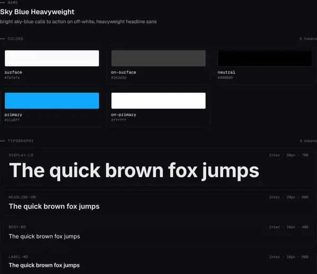Click the 'LABEL-MD' token label

point(18,257)
